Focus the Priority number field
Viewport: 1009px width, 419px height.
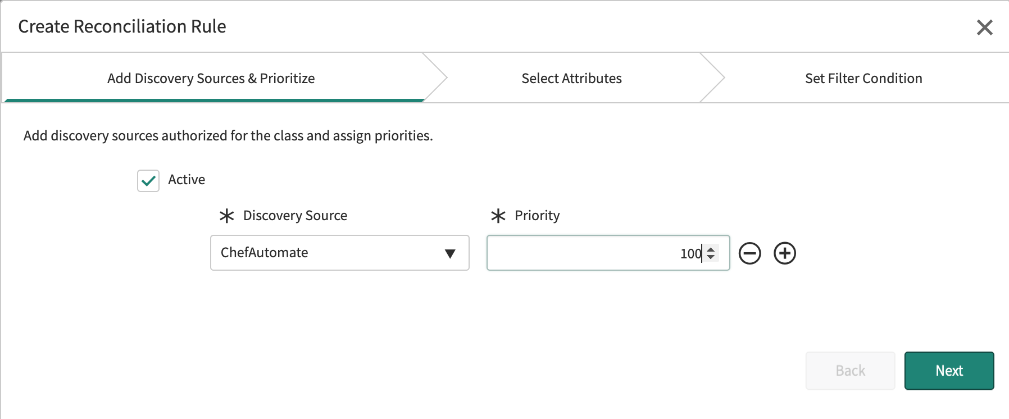590,253
